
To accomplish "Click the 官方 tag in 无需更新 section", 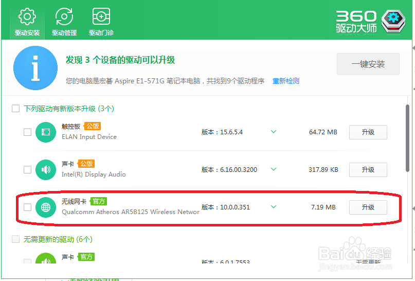I will [86, 257].
